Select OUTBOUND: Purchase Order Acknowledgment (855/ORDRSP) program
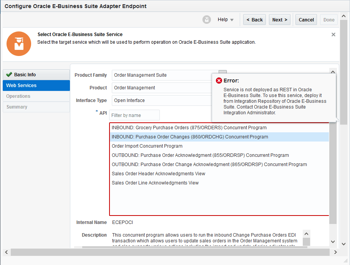Viewport: 350px width, 265px height. point(219,155)
